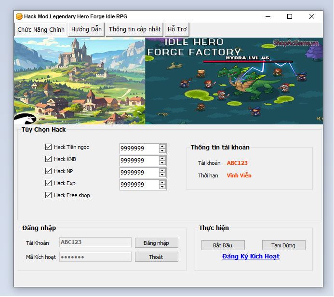This screenshot has height=297, width=334.
Task: Click the Vĩnh Viễn expiry text
Action: click(x=239, y=175)
